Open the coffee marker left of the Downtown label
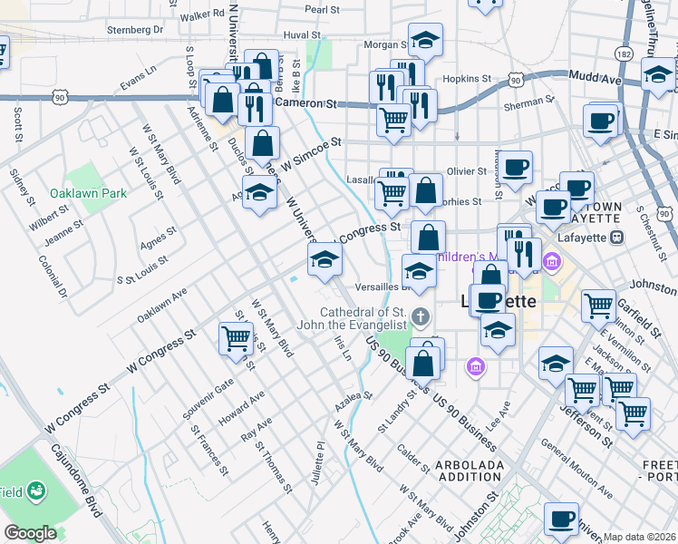678x544 pixels. 554,209
